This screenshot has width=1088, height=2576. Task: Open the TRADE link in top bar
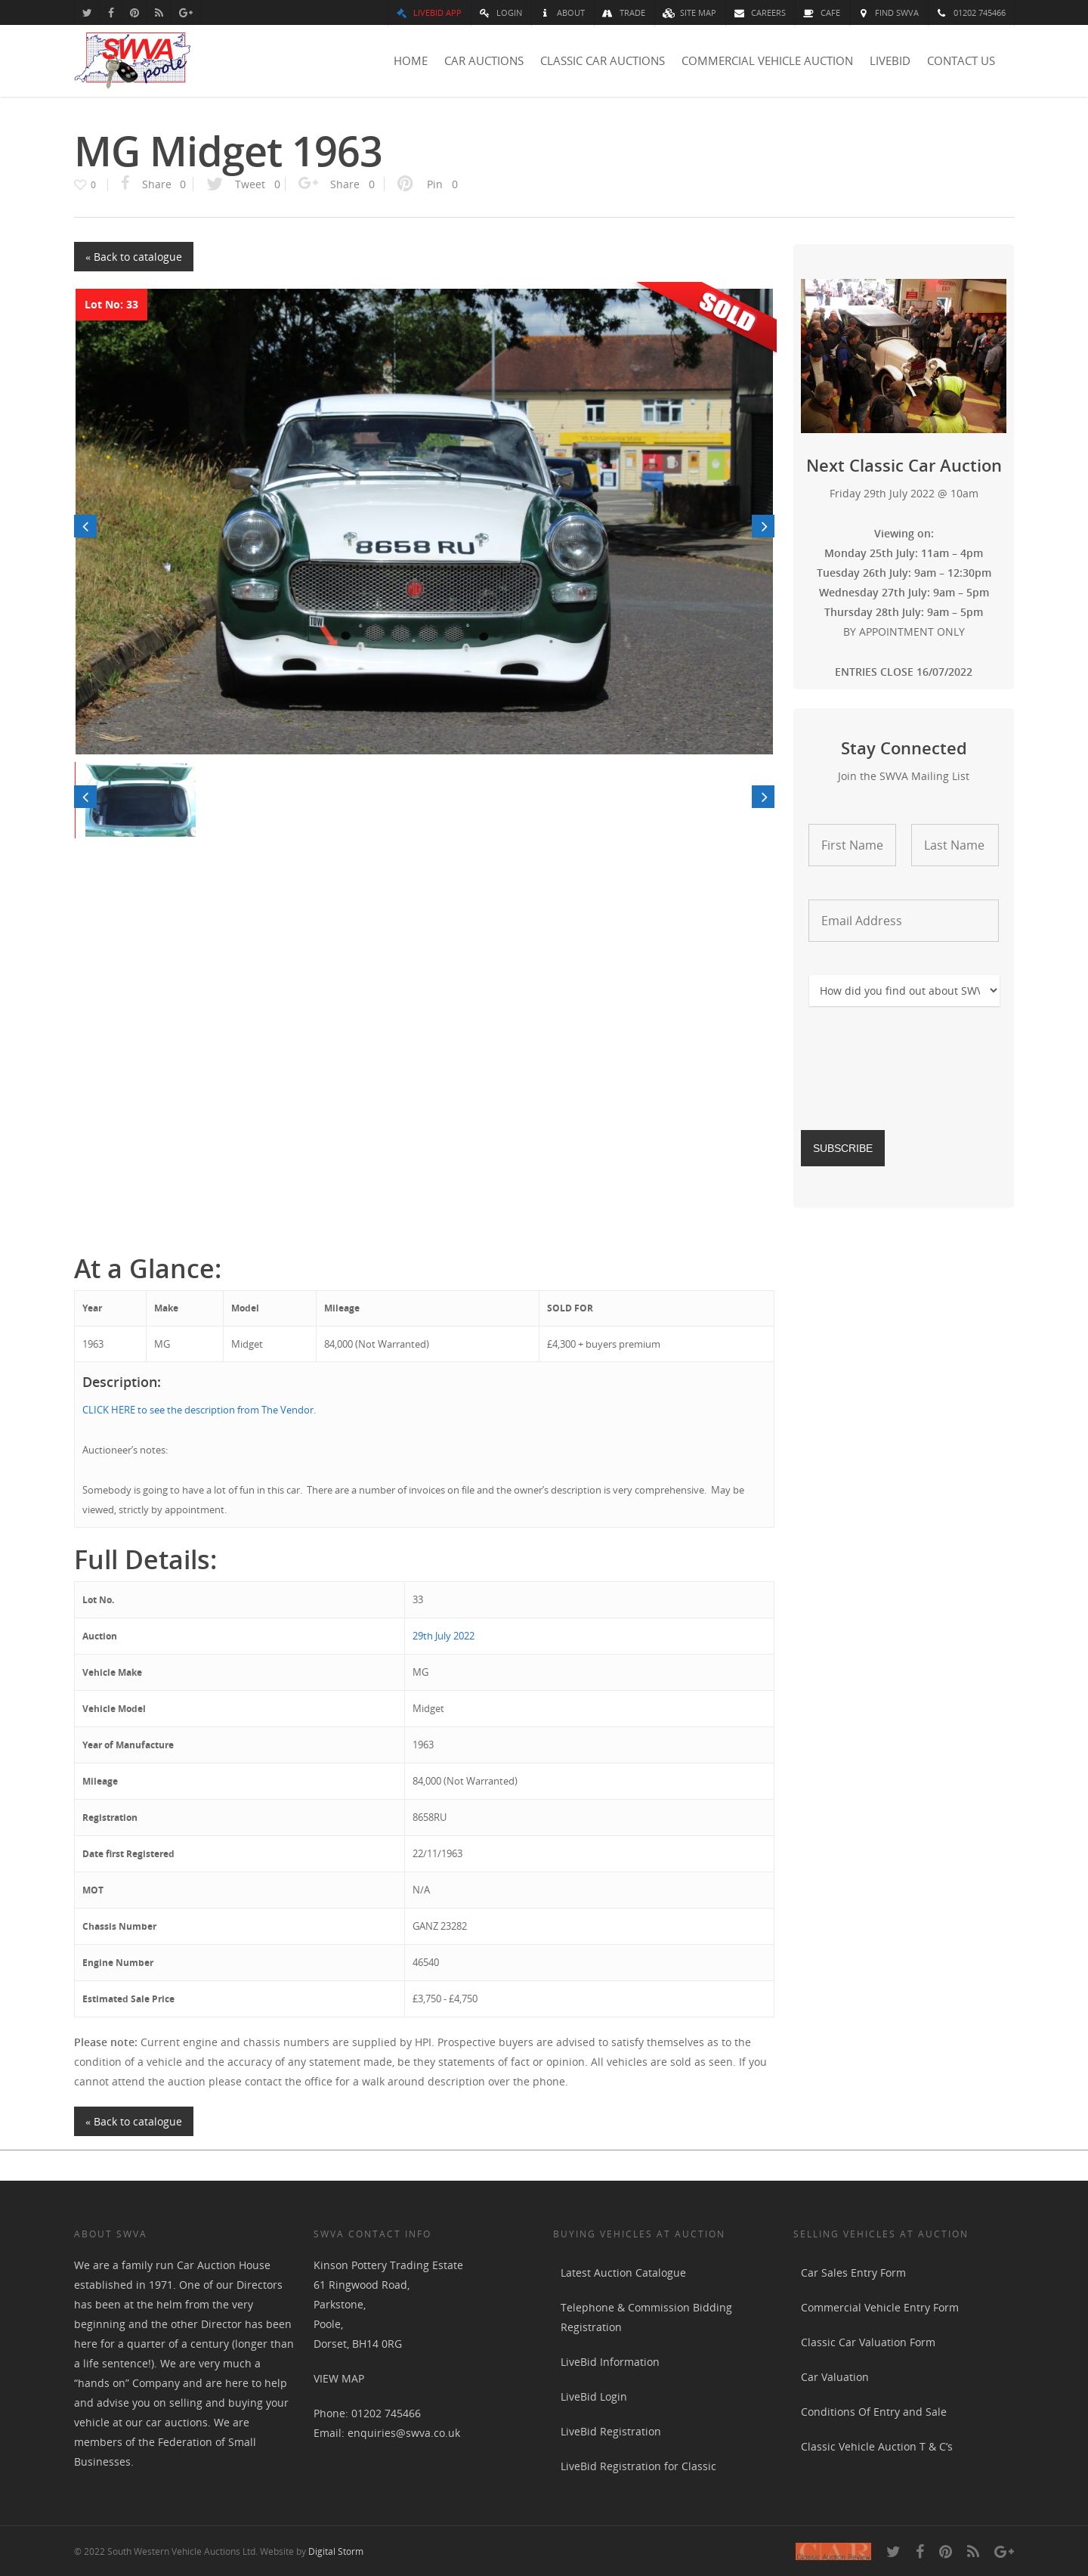[x=624, y=13]
